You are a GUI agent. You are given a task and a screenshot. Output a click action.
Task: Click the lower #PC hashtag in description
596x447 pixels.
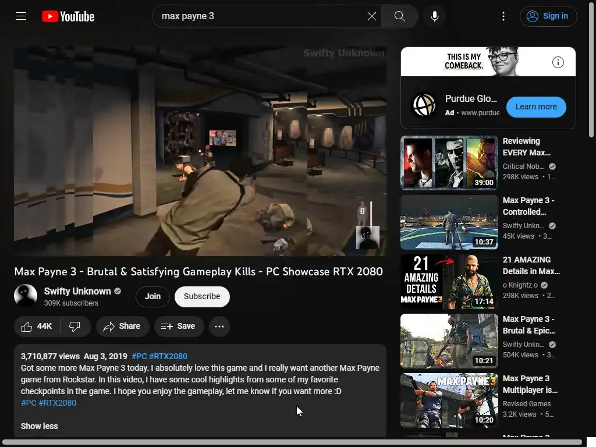coord(29,403)
